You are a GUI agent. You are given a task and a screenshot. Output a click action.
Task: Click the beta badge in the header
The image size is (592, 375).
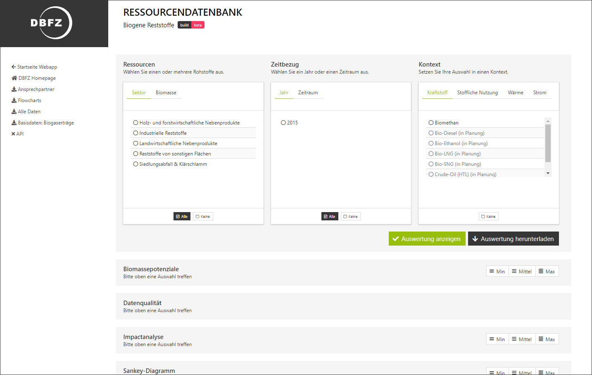[x=198, y=25]
